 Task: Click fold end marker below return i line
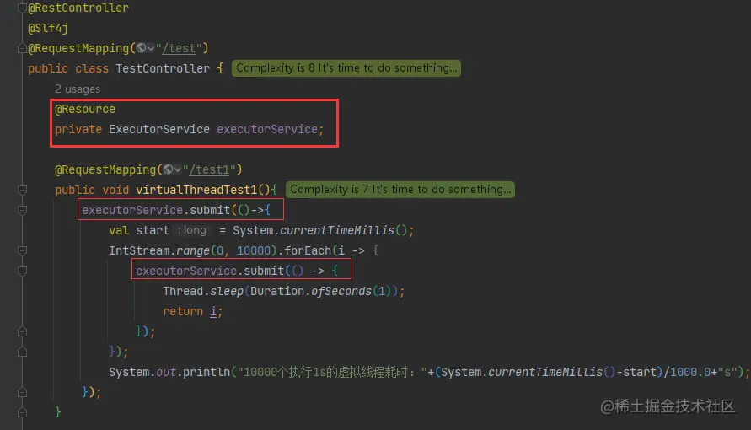(22, 331)
